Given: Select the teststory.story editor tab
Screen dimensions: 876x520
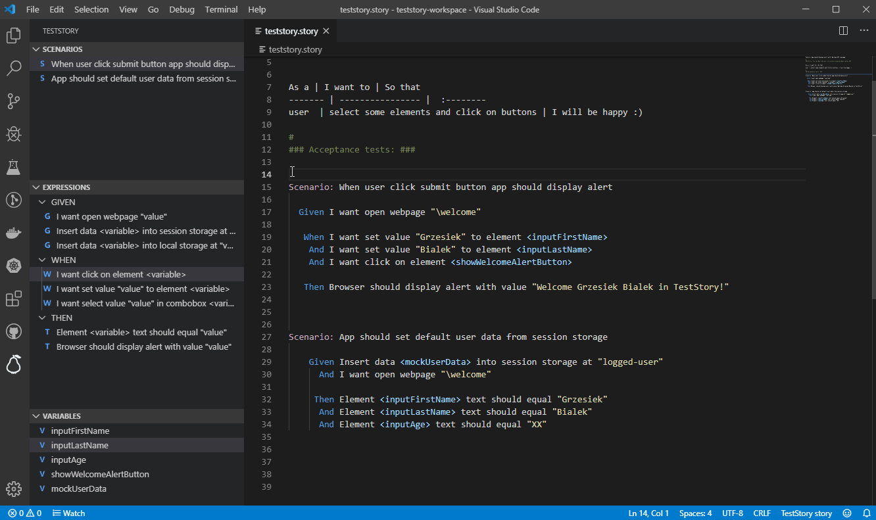Looking at the screenshot, I should tap(291, 31).
